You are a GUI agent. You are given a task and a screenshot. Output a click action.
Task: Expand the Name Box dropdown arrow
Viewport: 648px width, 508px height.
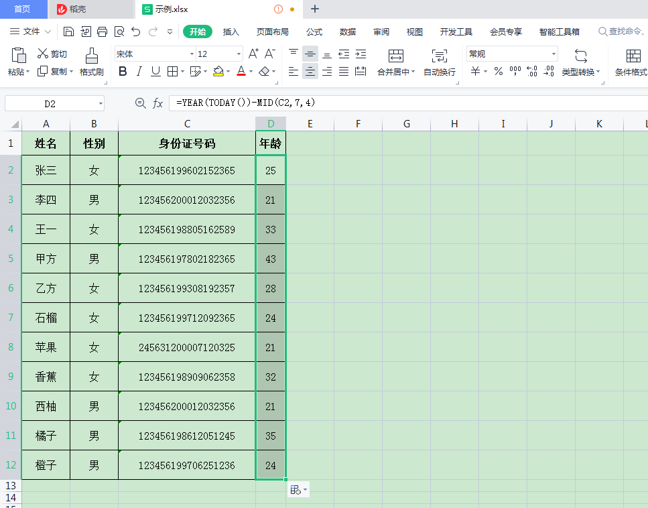(101, 103)
